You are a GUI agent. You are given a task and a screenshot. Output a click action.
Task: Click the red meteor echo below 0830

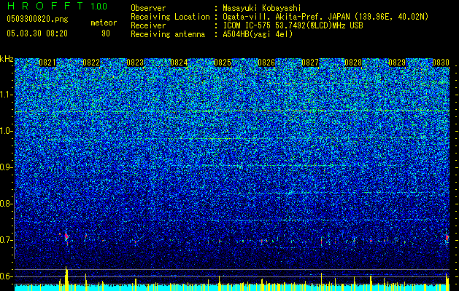[x=447, y=237]
